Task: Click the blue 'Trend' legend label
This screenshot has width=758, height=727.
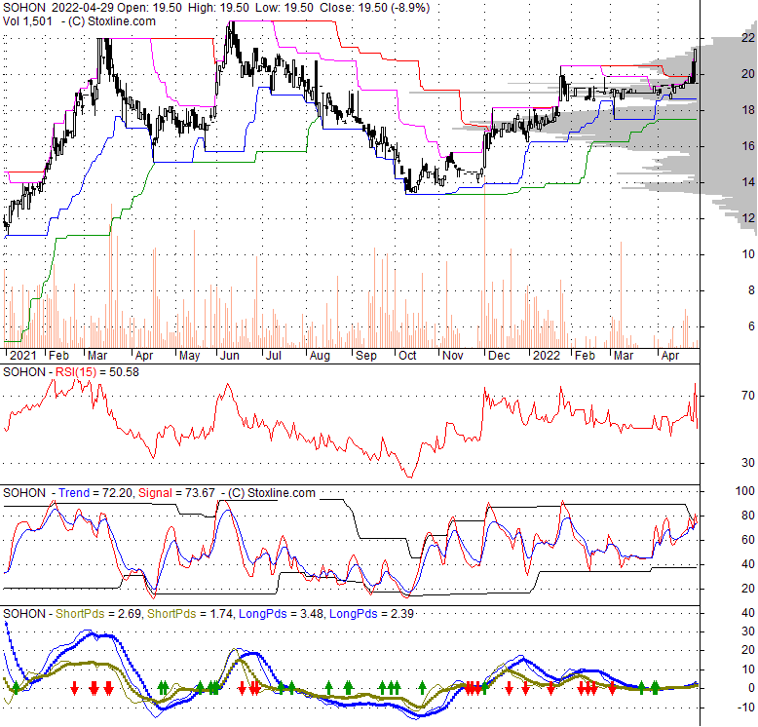Action: [74, 493]
